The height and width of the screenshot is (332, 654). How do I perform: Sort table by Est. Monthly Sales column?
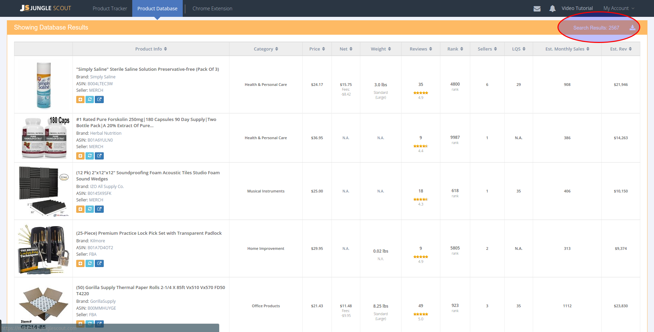[567, 49]
